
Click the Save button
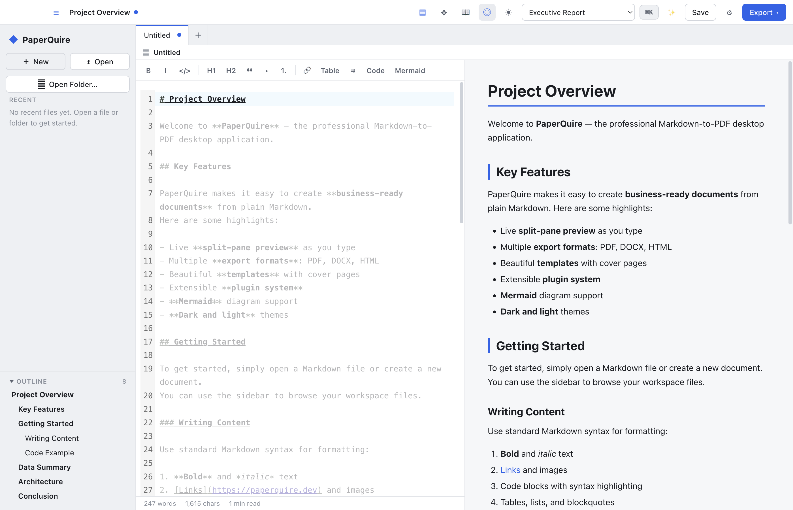point(700,12)
